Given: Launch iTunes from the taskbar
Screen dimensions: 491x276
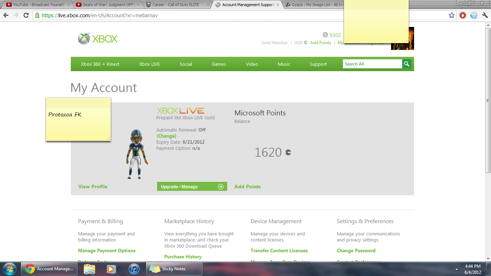Looking at the screenshot, I should (133, 269).
